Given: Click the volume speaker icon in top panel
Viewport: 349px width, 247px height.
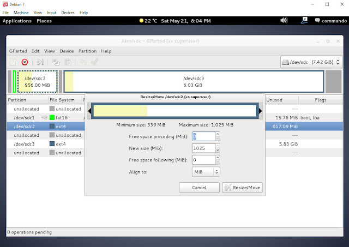Looking at the screenshot, I should pyautogui.click(x=284, y=21).
